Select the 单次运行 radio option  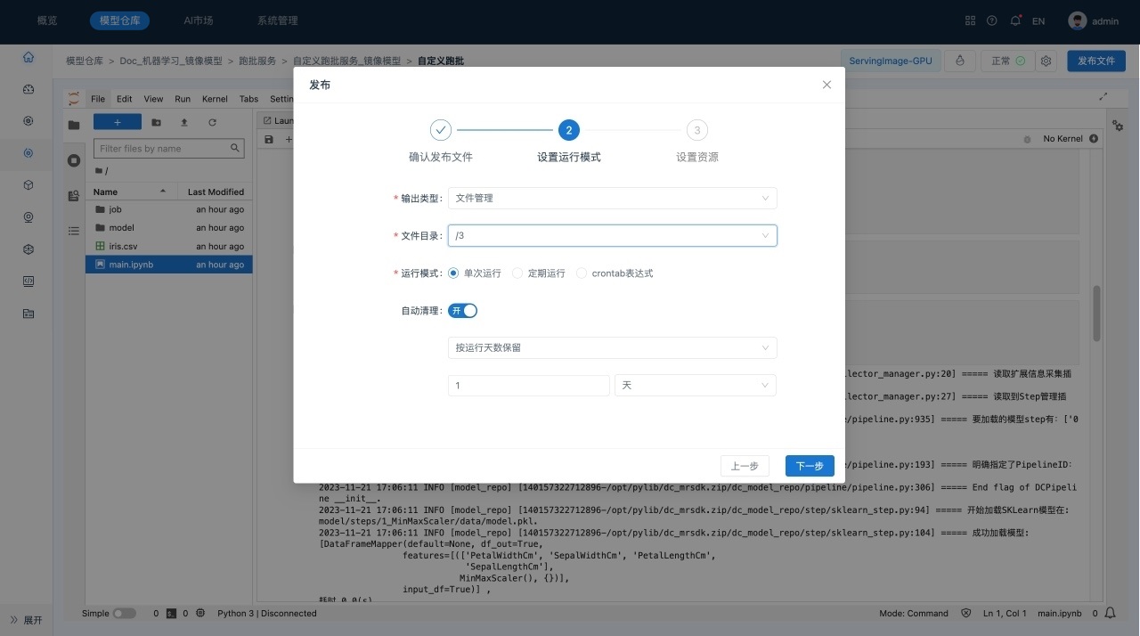click(453, 273)
